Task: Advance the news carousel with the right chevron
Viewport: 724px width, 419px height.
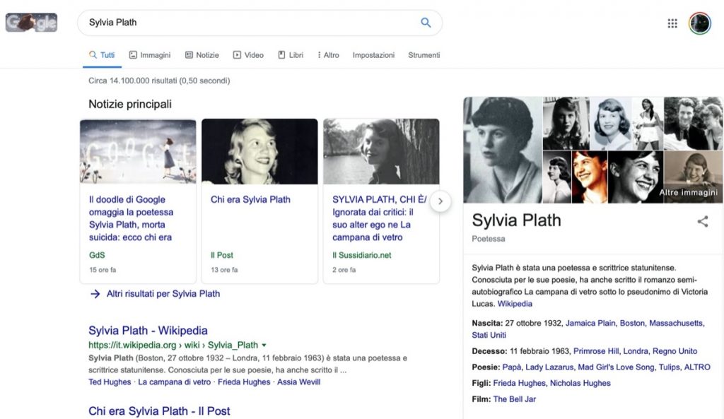Action: (440, 201)
